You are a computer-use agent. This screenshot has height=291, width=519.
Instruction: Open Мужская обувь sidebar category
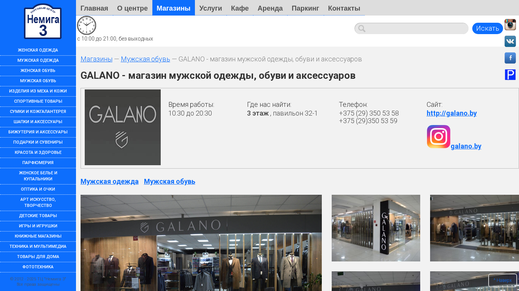tap(38, 81)
